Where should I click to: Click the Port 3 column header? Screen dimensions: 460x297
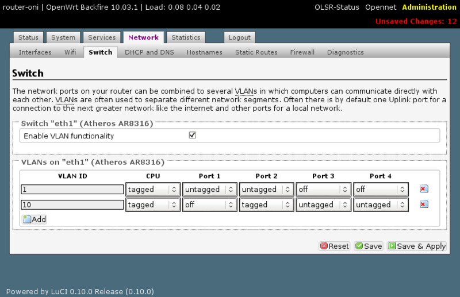323,176
